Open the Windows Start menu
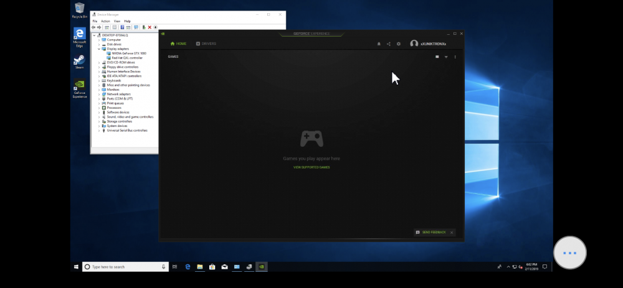Viewport: 623px width, 288px height. click(76, 267)
